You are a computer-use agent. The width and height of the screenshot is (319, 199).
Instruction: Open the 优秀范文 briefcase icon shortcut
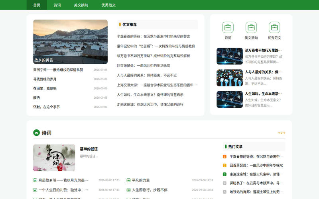click(x=274, y=27)
